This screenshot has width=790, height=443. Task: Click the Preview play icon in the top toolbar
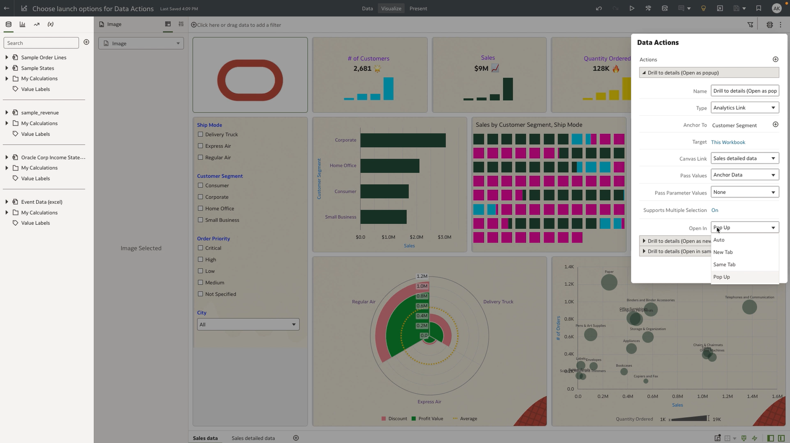[632, 8]
